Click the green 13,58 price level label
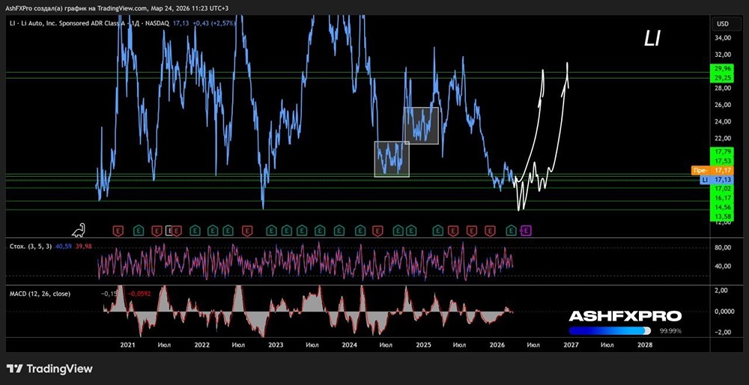This screenshot has height=385, width=749. click(722, 216)
